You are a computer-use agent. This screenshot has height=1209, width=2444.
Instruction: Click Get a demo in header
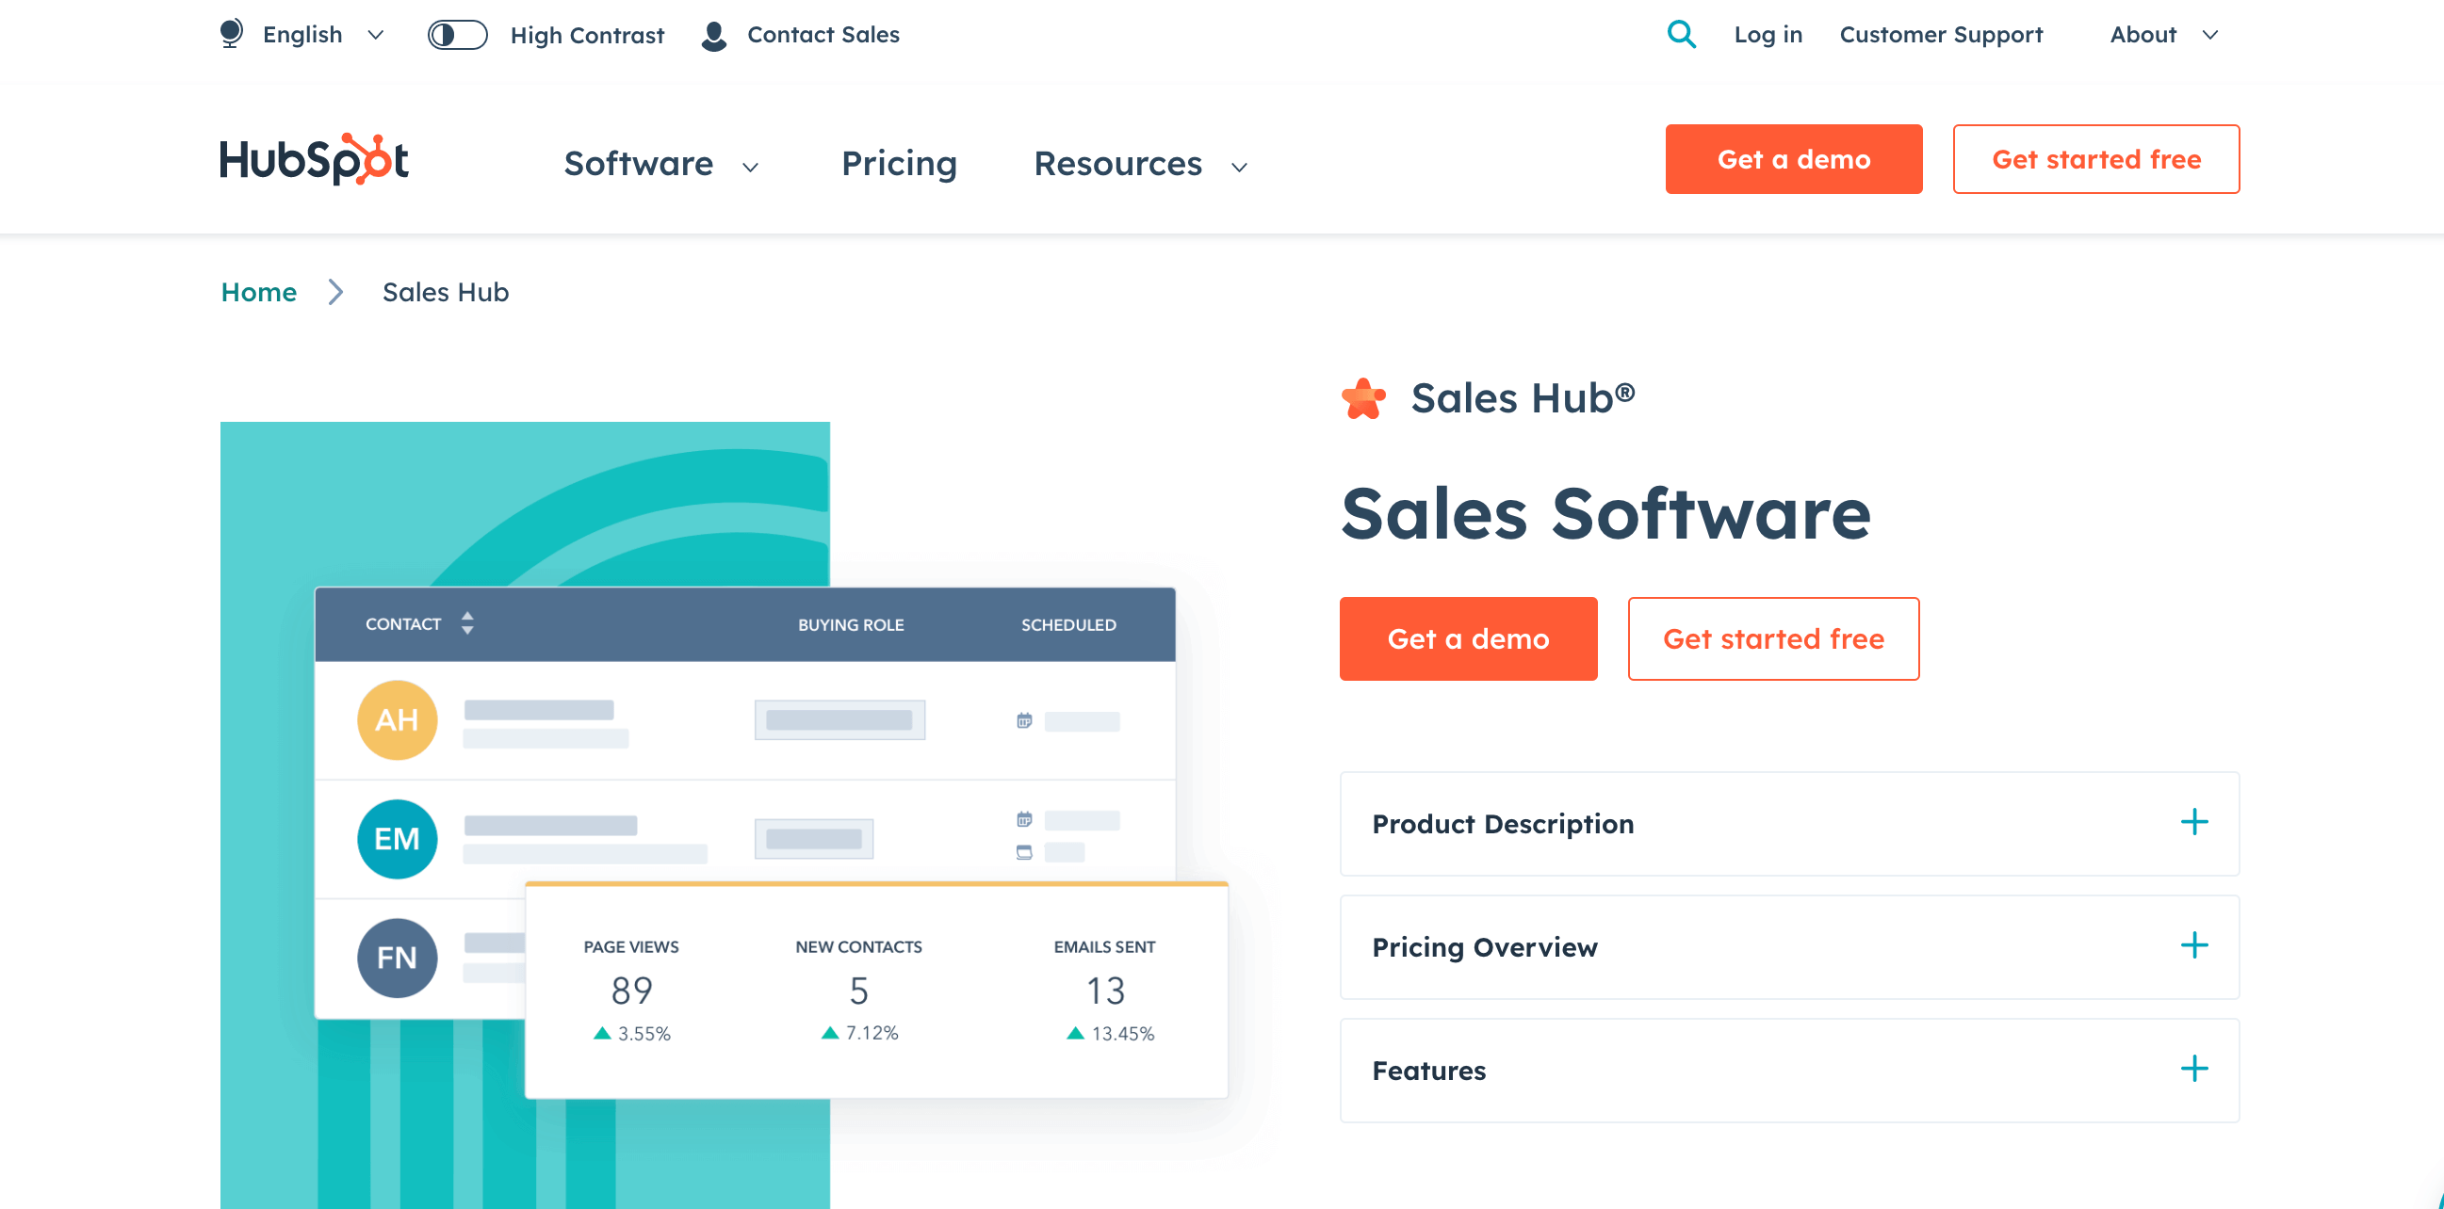pos(1793,159)
